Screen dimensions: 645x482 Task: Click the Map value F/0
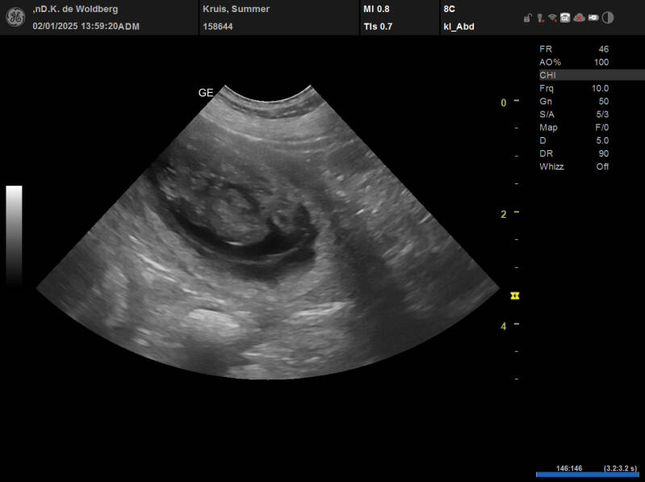pyautogui.click(x=602, y=128)
